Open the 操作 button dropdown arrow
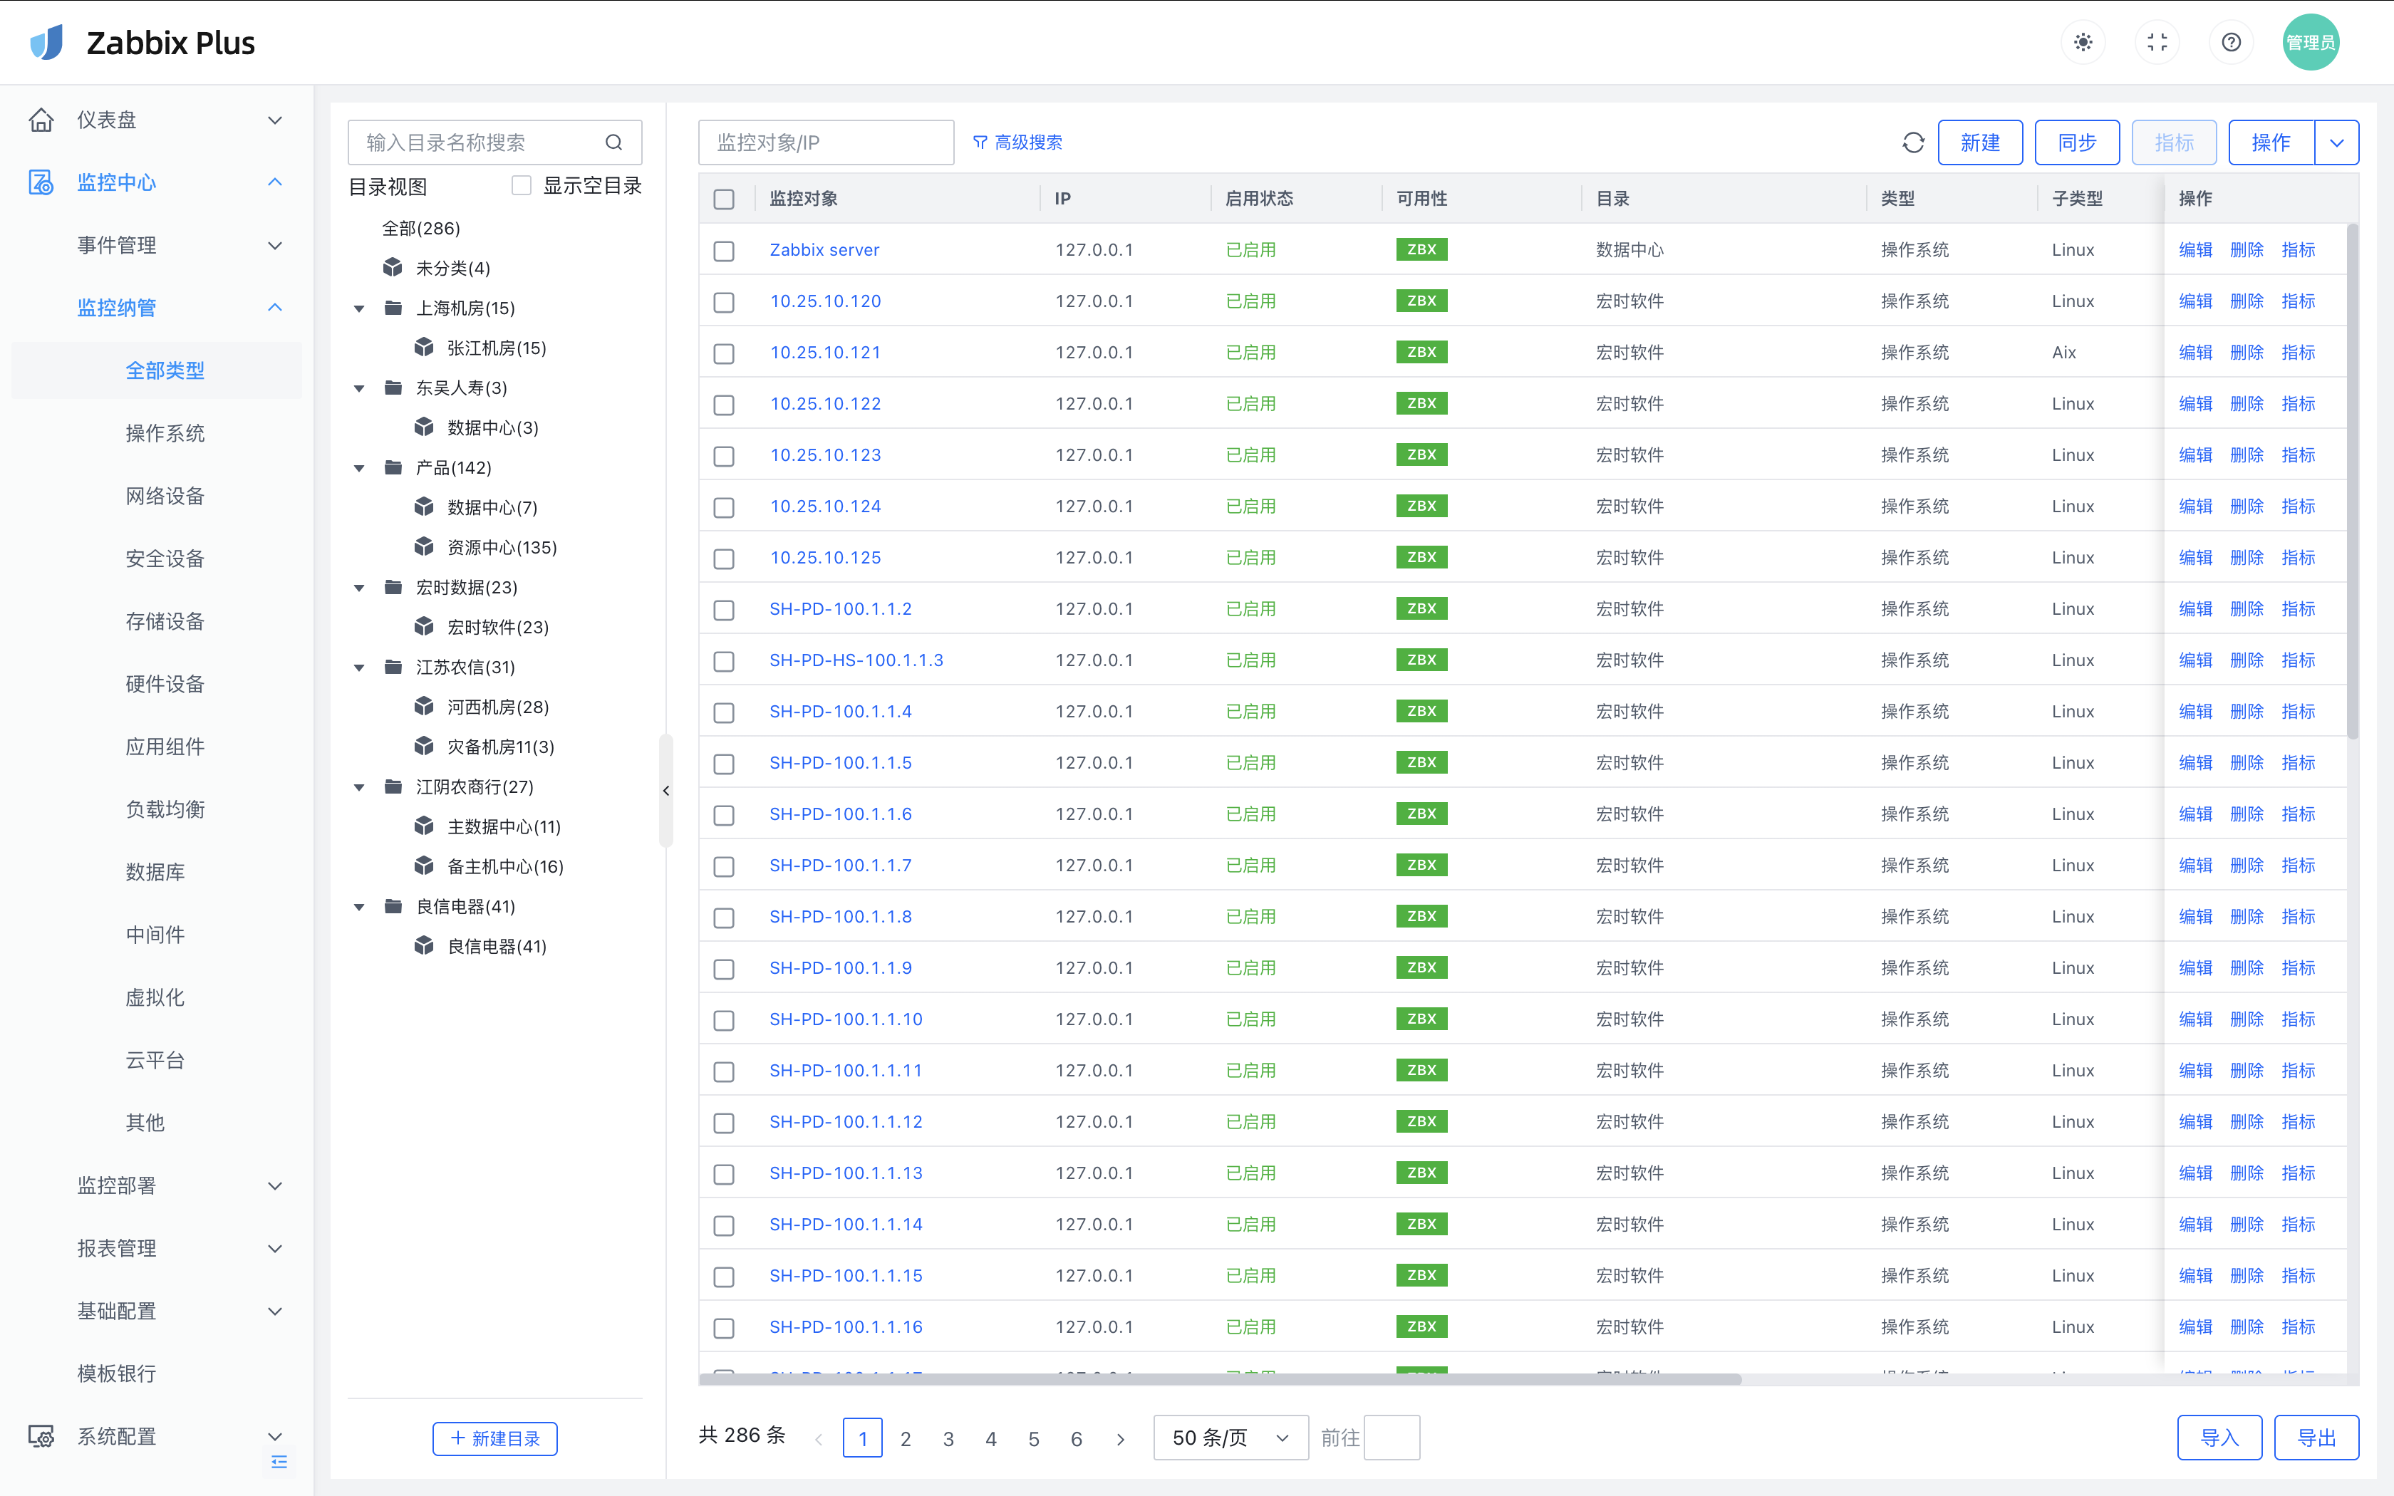Viewport: 2394px width, 1496px height. coord(2336,142)
